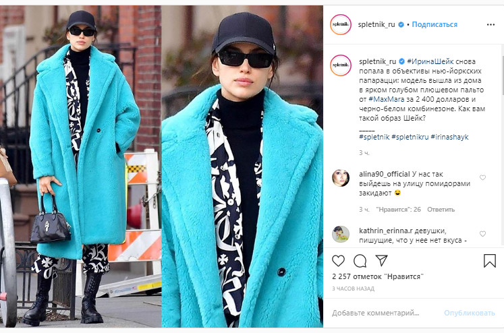504x333 pixels.
Task: Open the list of 2 257 likes
Action: tap(378, 276)
